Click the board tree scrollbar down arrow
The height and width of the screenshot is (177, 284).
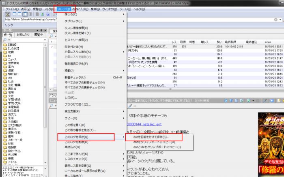(45, 163)
